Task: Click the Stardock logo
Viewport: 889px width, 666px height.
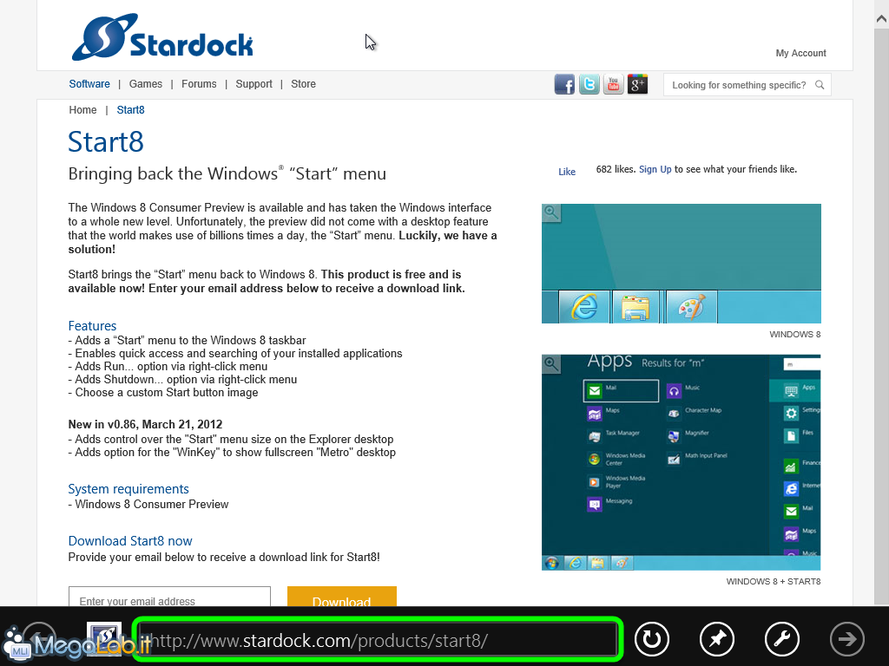Action: click(x=162, y=37)
